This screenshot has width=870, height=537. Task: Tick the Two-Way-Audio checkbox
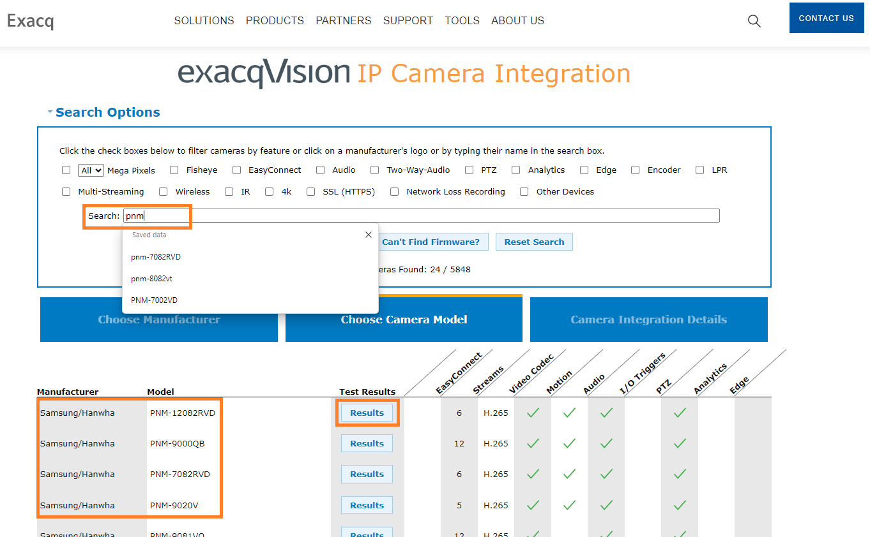[x=375, y=170]
